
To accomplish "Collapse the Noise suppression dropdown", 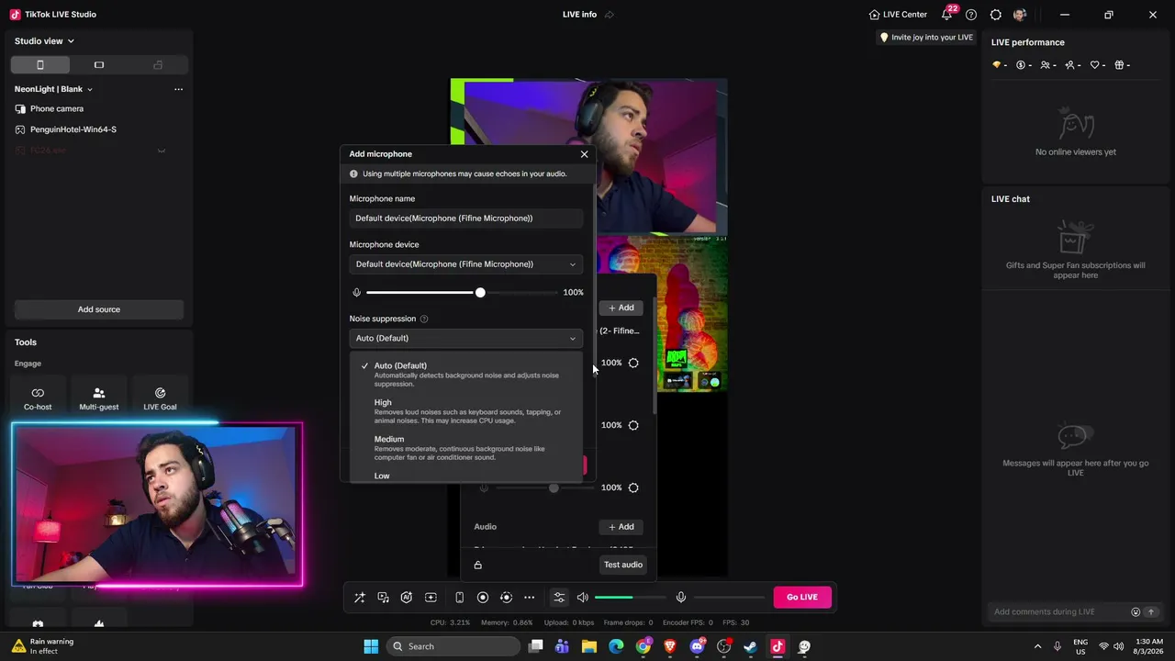I will tap(466, 338).
